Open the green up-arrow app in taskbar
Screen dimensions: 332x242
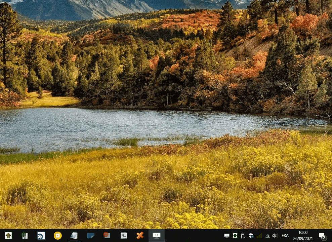click(8, 235)
